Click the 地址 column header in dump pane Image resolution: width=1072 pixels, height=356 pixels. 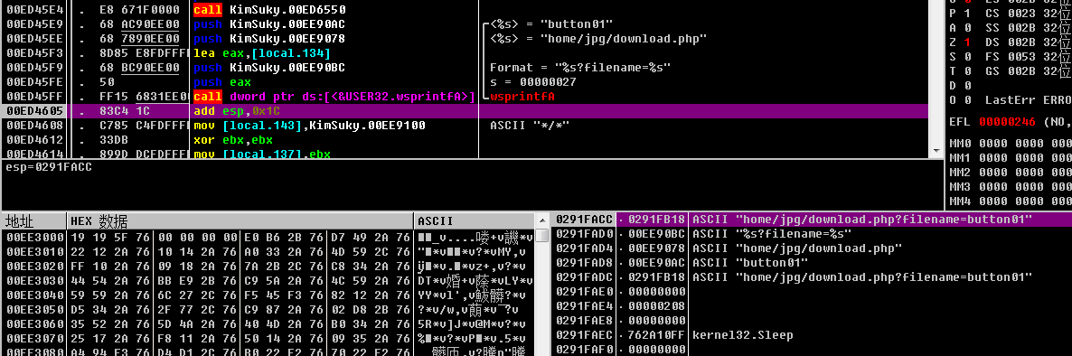coord(33,221)
